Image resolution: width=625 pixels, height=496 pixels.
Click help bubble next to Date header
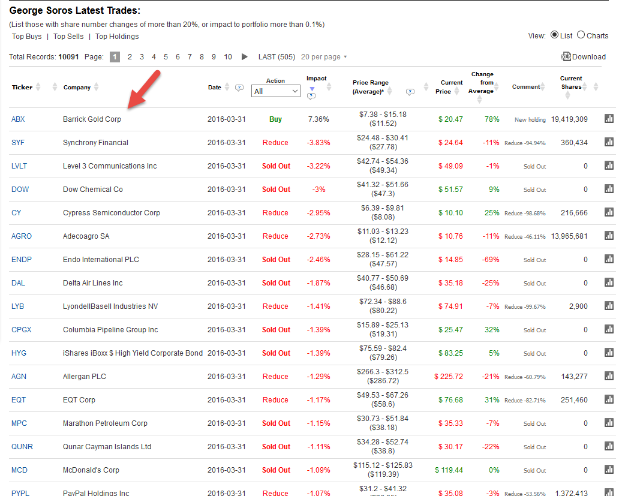pyautogui.click(x=239, y=88)
